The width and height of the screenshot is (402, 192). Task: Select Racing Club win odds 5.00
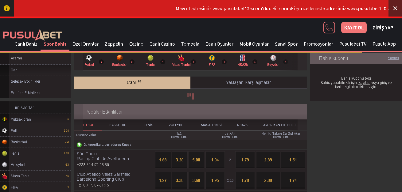click(196, 160)
